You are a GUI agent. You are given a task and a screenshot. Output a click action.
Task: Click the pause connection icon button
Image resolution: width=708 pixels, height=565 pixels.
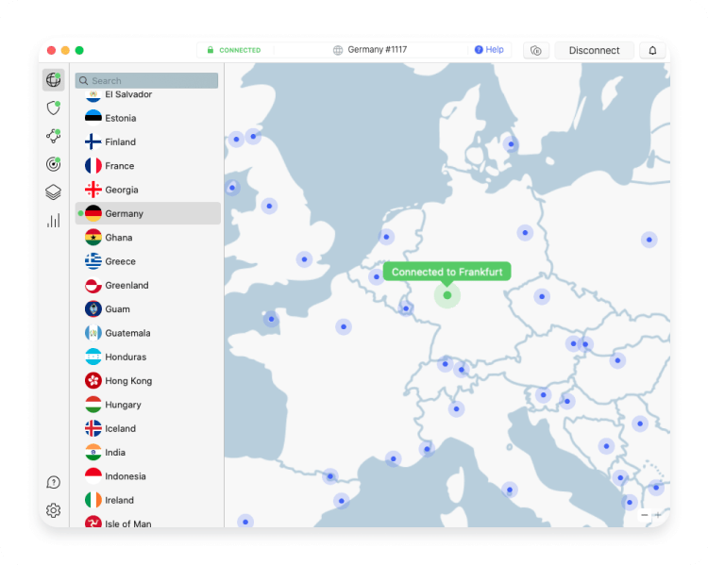click(x=536, y=50)
